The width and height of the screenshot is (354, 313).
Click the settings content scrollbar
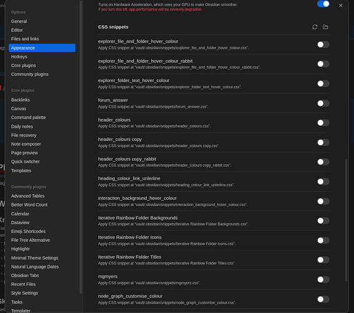pyautogui.click(x=346, y=220)
